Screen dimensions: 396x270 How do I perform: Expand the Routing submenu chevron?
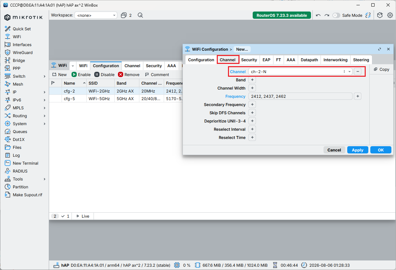(x=44, y=116)
